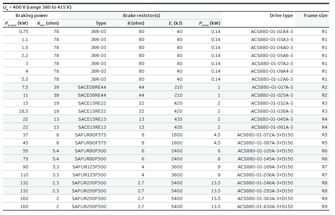Select resistor type JBR-03 in ACS880-01-02A4-3 row
335x215 pixels.
pyautogui.click(x=98, y=32)
